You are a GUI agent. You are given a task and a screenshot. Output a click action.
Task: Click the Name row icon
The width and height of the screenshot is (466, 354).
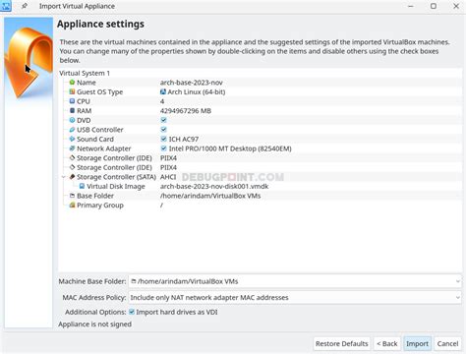click(72, 83)
